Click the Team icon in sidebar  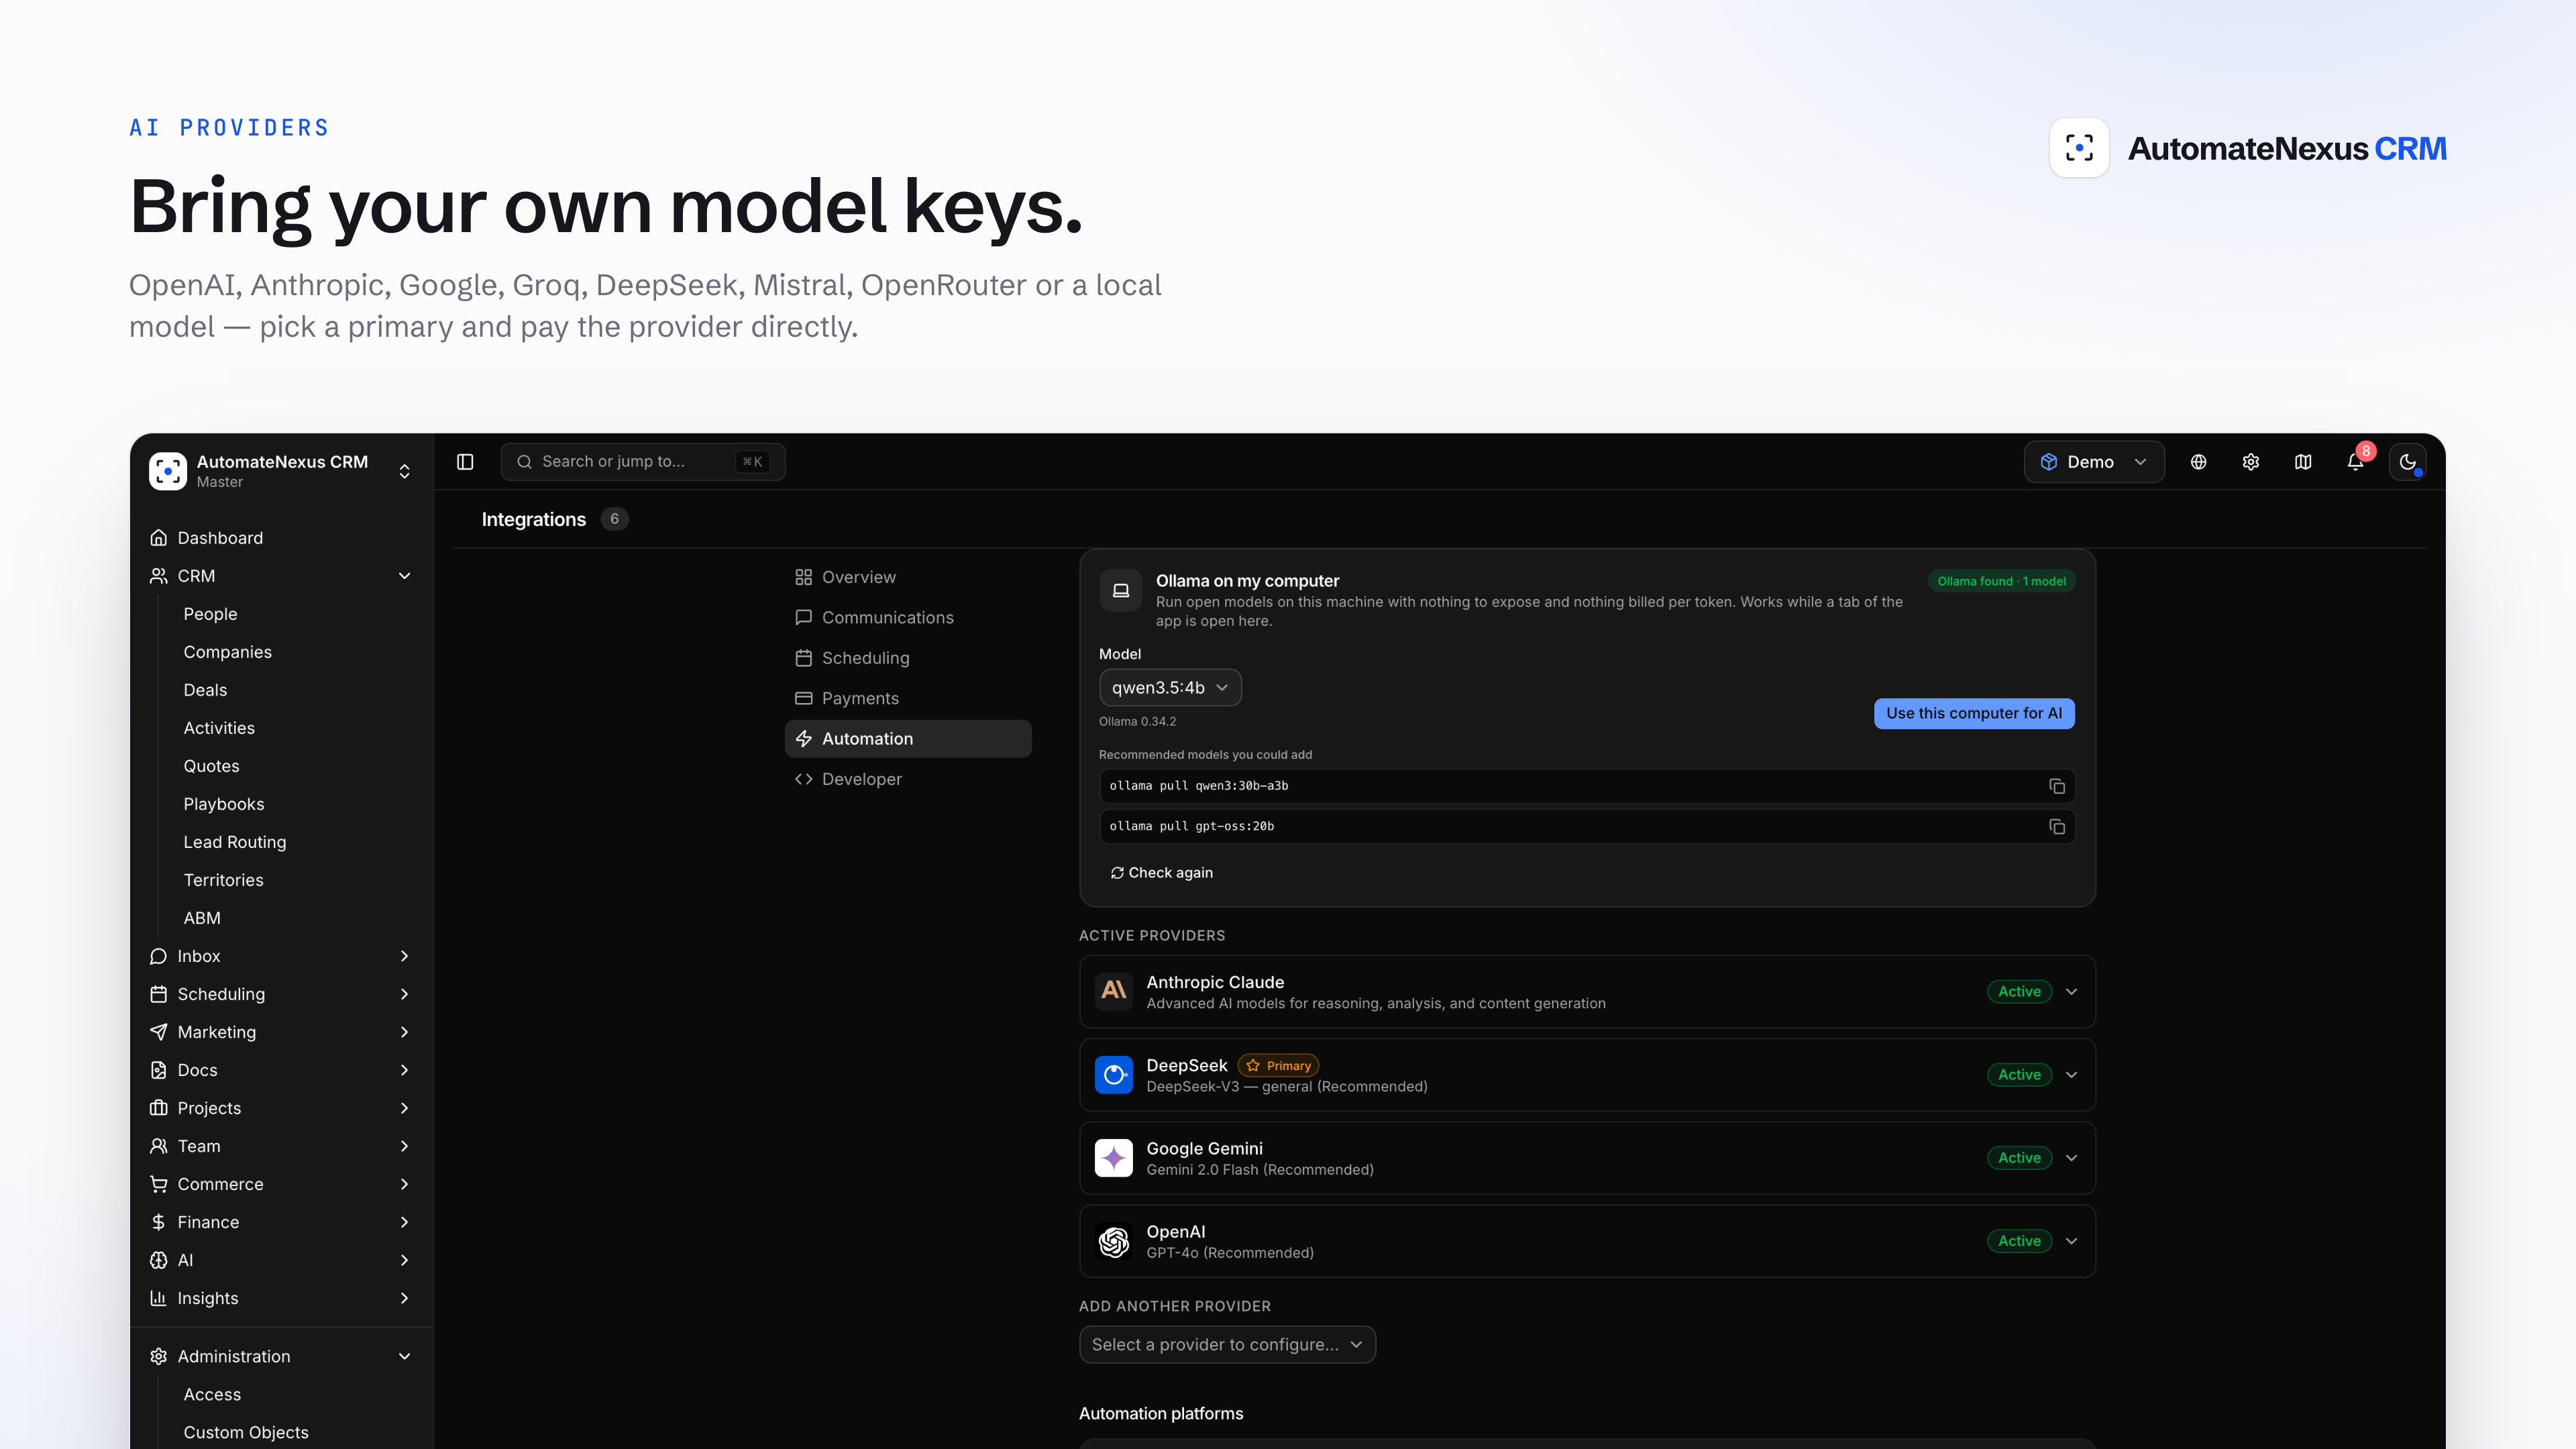tap(158, 1146)
